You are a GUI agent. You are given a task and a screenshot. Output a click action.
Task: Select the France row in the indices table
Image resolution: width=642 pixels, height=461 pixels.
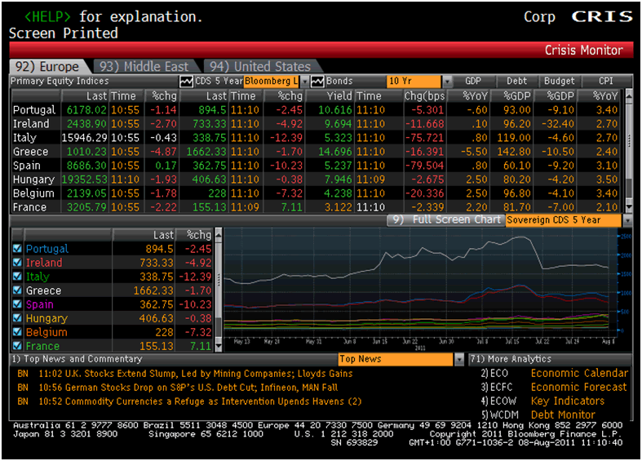point(316,206)
